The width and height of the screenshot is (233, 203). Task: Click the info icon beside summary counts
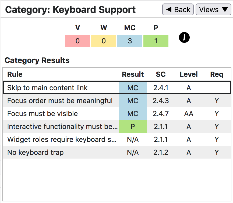pyautogui.click(x=184, y=38)
